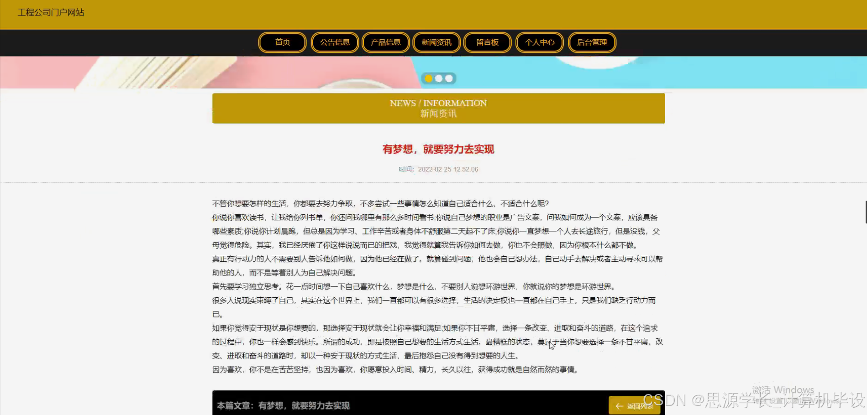Go to 个人中心 personal center
Screen dimensions: 867x415
[x=539, y=42]
